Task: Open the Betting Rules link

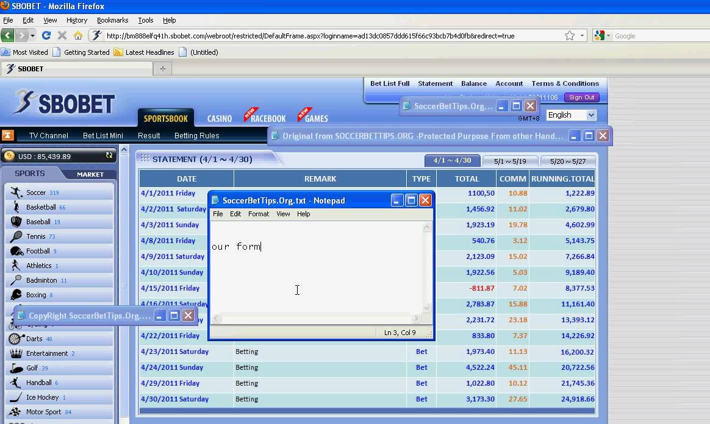Action: [x=196, y=136]
